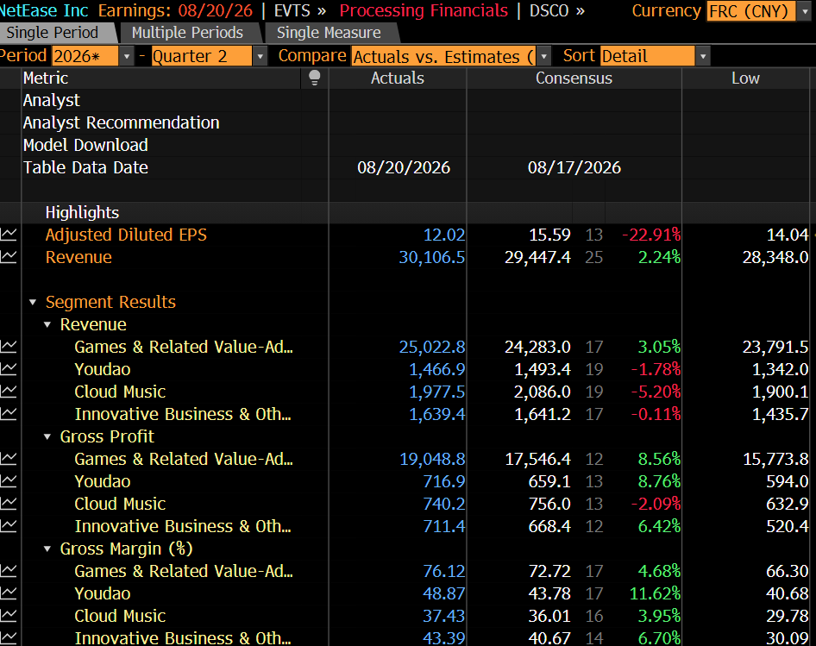The width and height of the screenshot is (816, 646).
Task: Select the Model Download row
Action: [x=85, y=145]
